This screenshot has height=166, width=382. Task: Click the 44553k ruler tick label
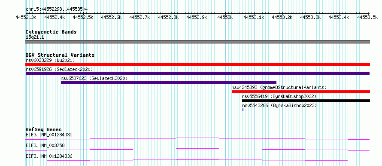point(225,17)
